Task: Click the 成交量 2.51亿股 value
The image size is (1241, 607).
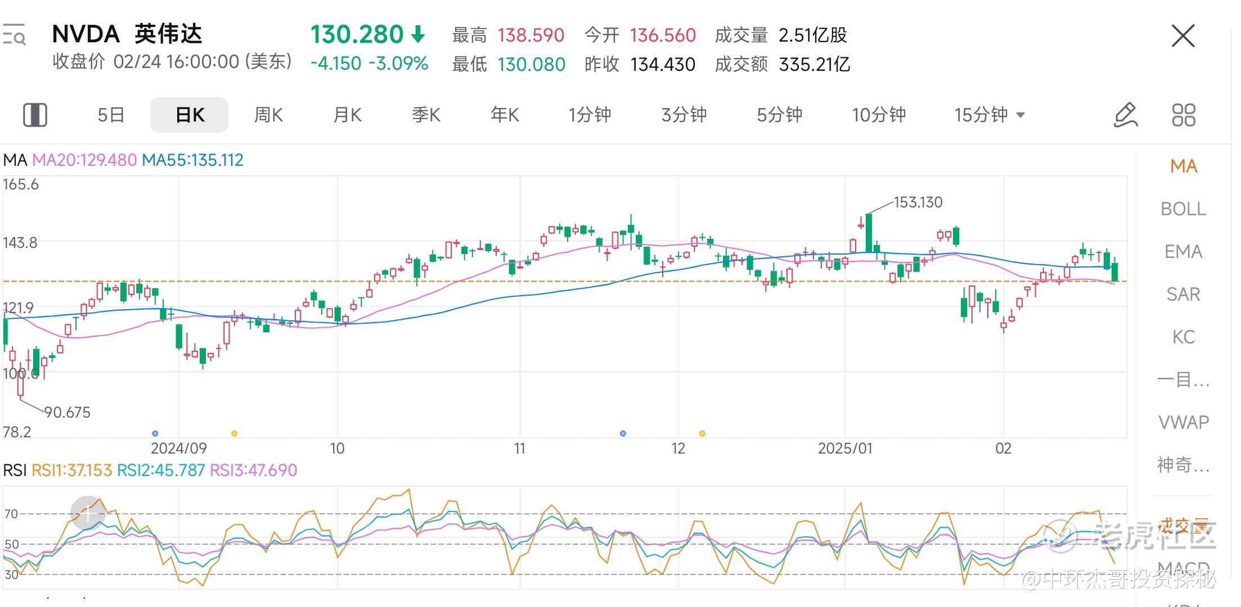Action: 813,35
